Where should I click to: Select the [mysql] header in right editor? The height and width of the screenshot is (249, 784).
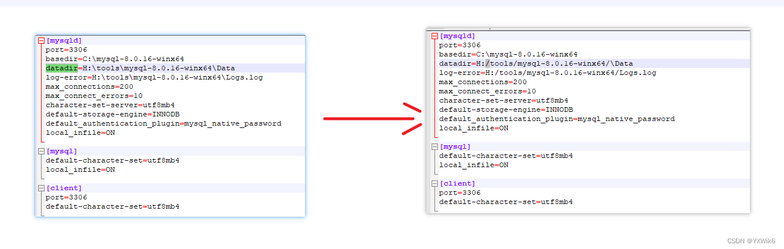tap(455, 146)
